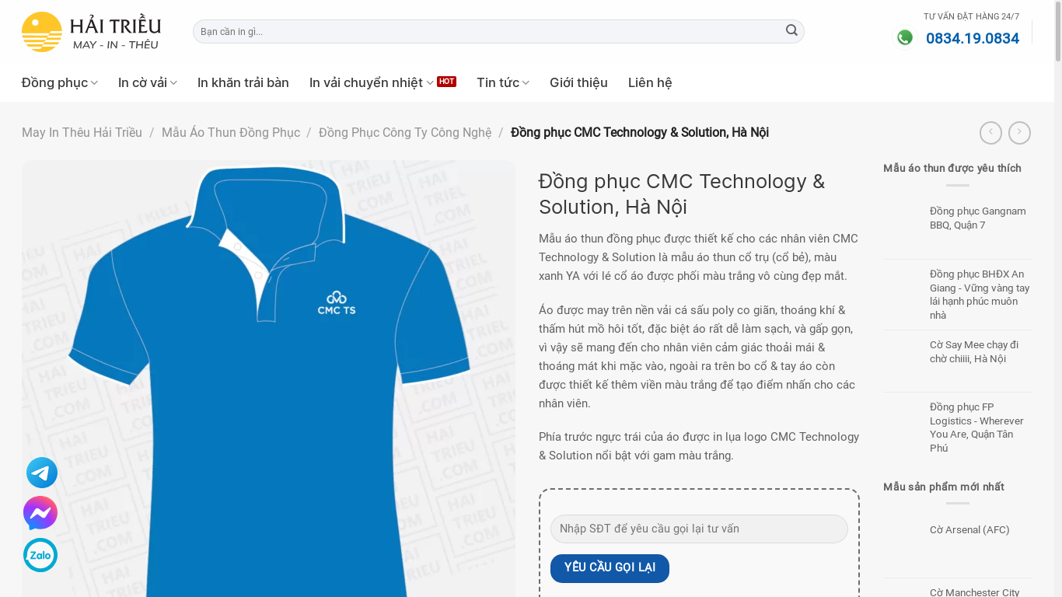
Task: Click breadcrumb Mẫu Áo Thun Đồng Phục
Action: click(x=231, y=132)
